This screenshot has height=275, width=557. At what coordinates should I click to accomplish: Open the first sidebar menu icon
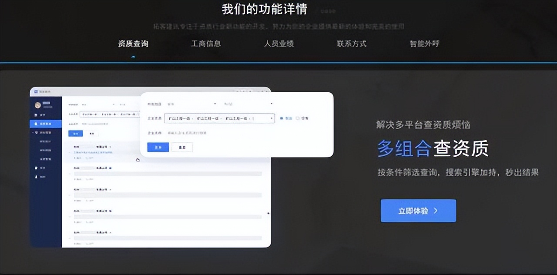[36, 114]
